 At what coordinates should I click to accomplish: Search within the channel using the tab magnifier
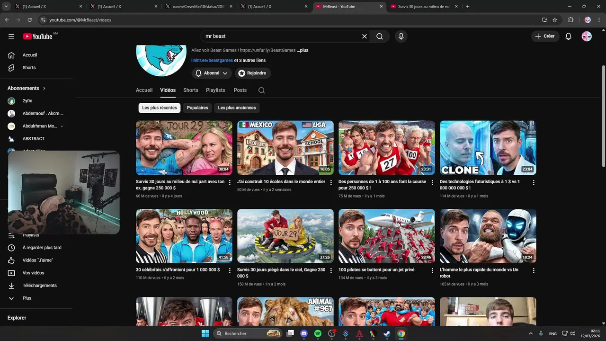click(262, 90)
